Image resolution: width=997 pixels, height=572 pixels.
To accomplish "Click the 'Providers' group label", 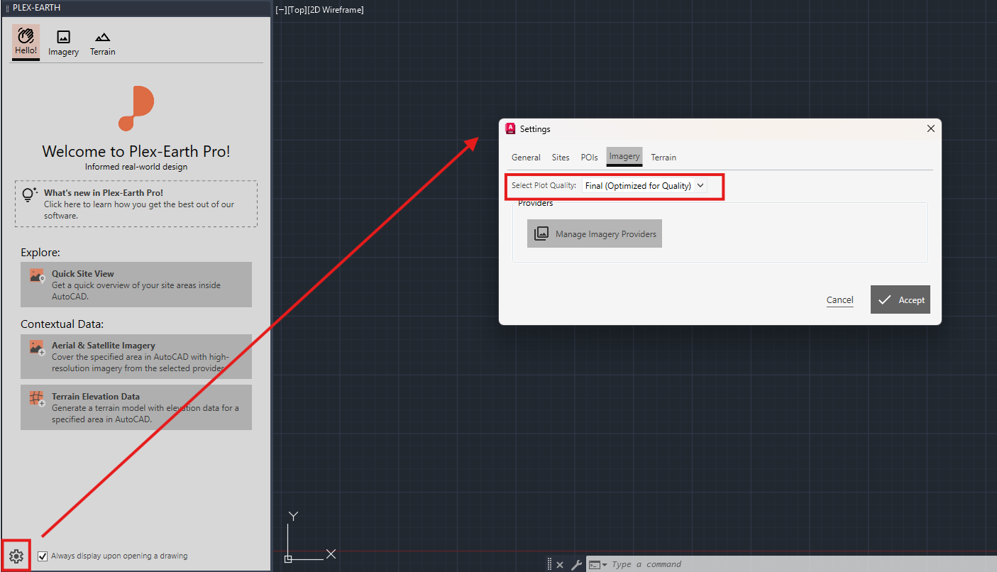I will [x=535, y=204].
